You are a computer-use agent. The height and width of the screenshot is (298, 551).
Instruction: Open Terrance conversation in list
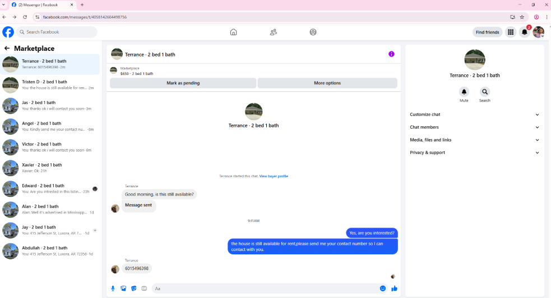click(50, 64)
